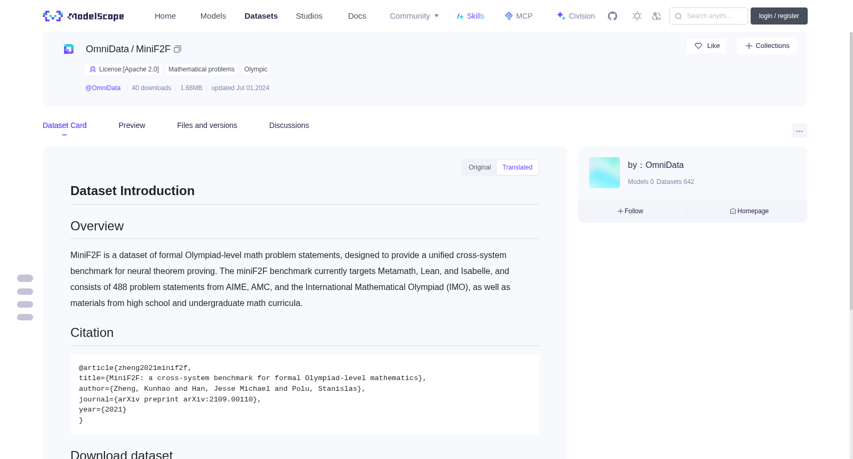
Task: Click the 'Models 0' count text
Action: coord(641,182)
